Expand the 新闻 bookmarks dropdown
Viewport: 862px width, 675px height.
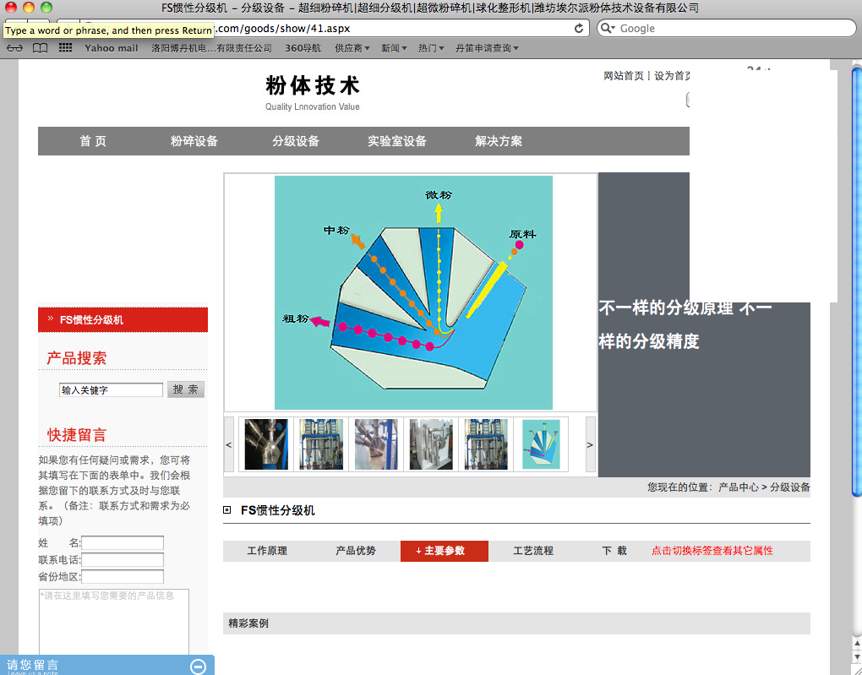pyautogui.click(x=394, y=48)
